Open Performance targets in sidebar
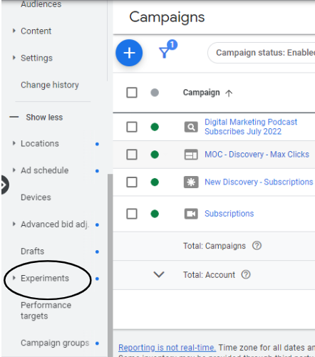The height and width of the screenshot is (357, 315). [x=46, y=311]
